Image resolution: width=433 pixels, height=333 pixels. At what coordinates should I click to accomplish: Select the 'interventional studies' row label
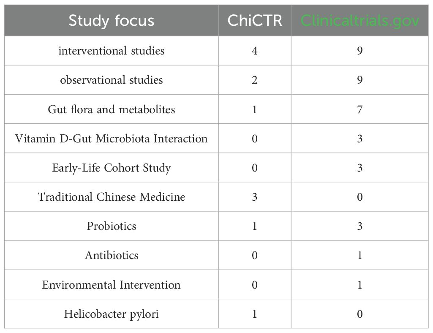[112, 51]
